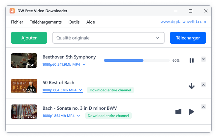Click the DW Free Video Downloader app icon

pos(12,11)
